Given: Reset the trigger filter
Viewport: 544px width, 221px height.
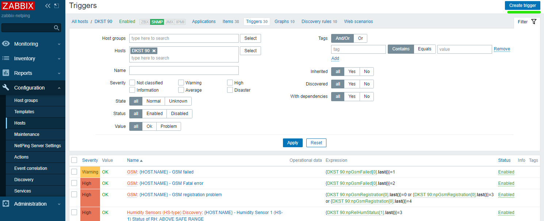Looking at the screenshot, I should pyautogui.click(x=316, y=143).
